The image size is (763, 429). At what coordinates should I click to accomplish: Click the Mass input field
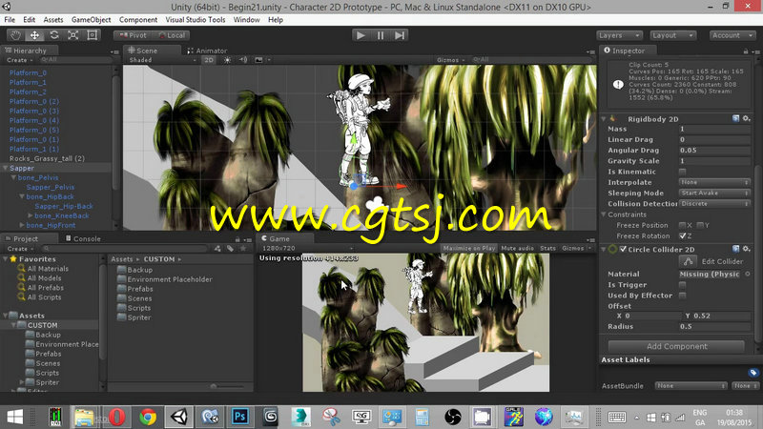(714, 129)
